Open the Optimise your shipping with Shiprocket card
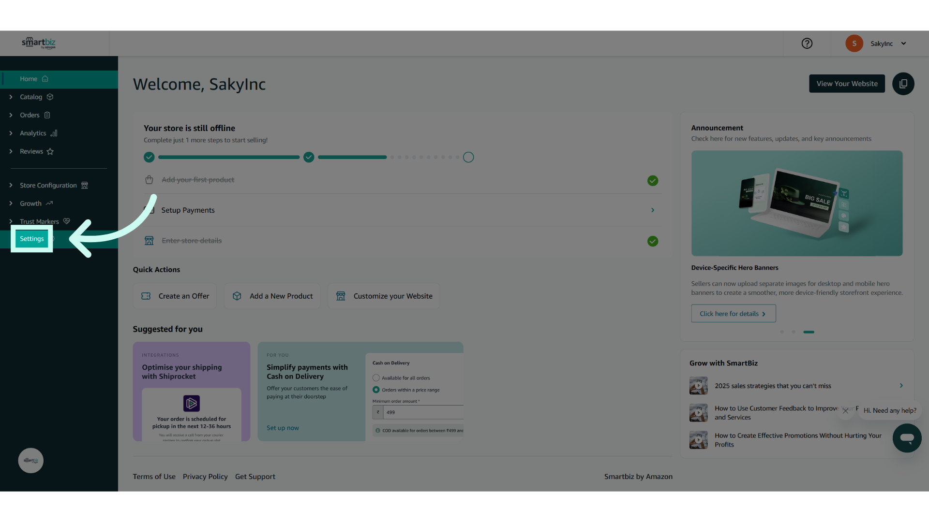 click(192, 391)
